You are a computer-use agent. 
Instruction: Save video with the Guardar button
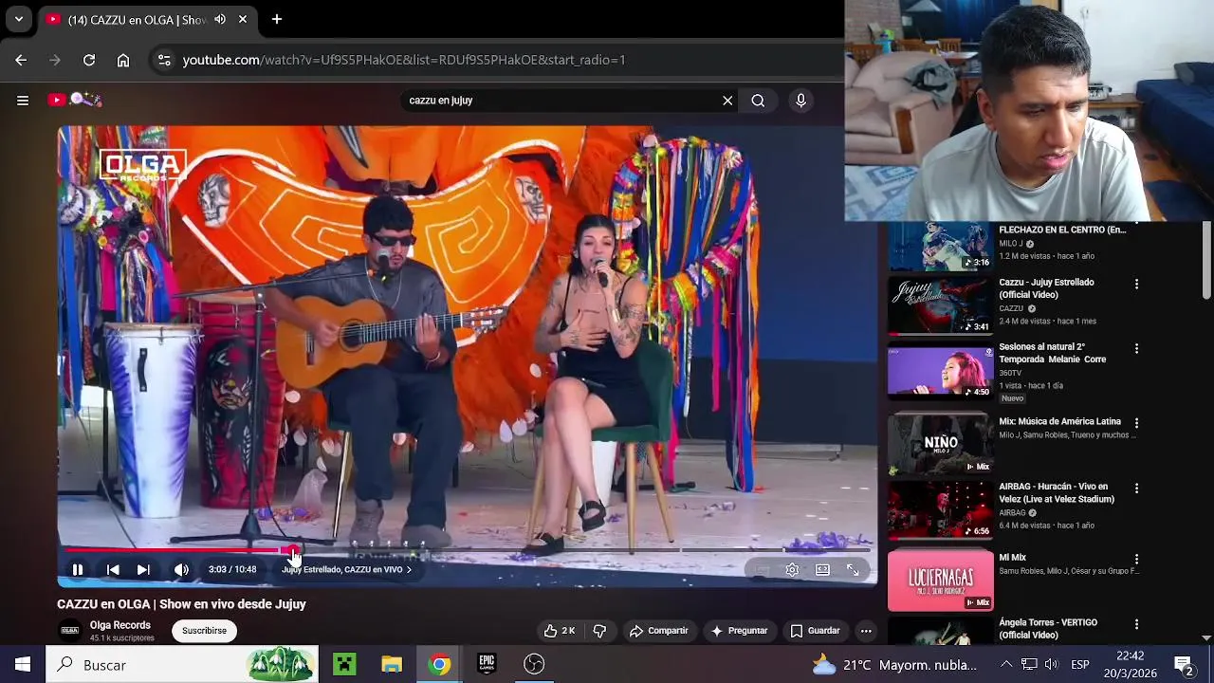click(x=815, y=631)
